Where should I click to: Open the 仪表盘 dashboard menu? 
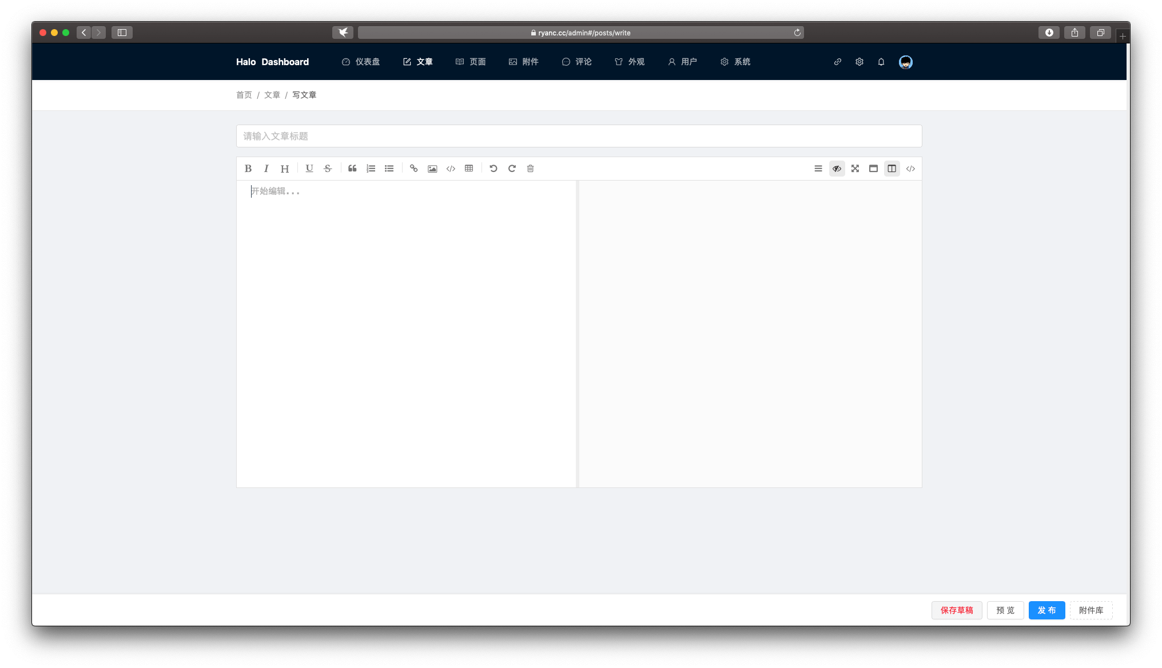(x=361, y=62)
